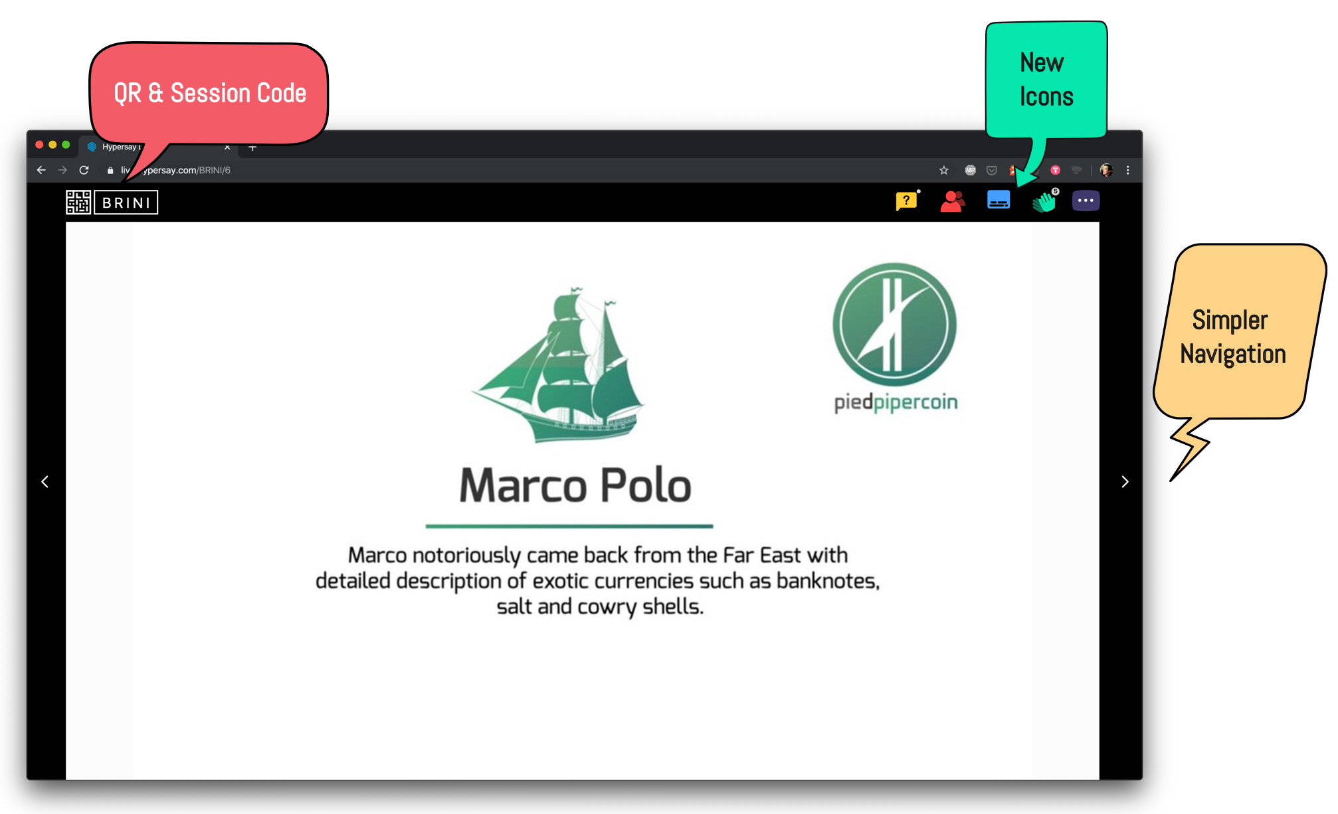This screenshot has height=814, width=1338.
Task: Click the BRINI session code label
Action: [125, 203]
